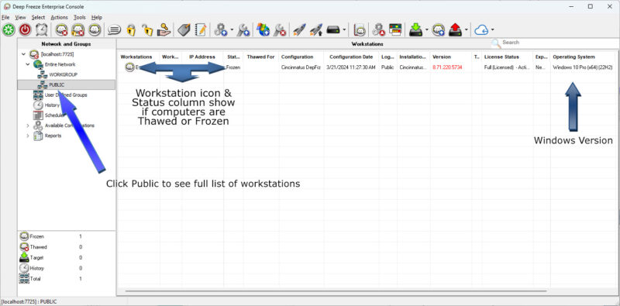Collapse the [localhost:7725] tree node
Viewport: 620px width, 306px height.
click(x=23, y=54)
